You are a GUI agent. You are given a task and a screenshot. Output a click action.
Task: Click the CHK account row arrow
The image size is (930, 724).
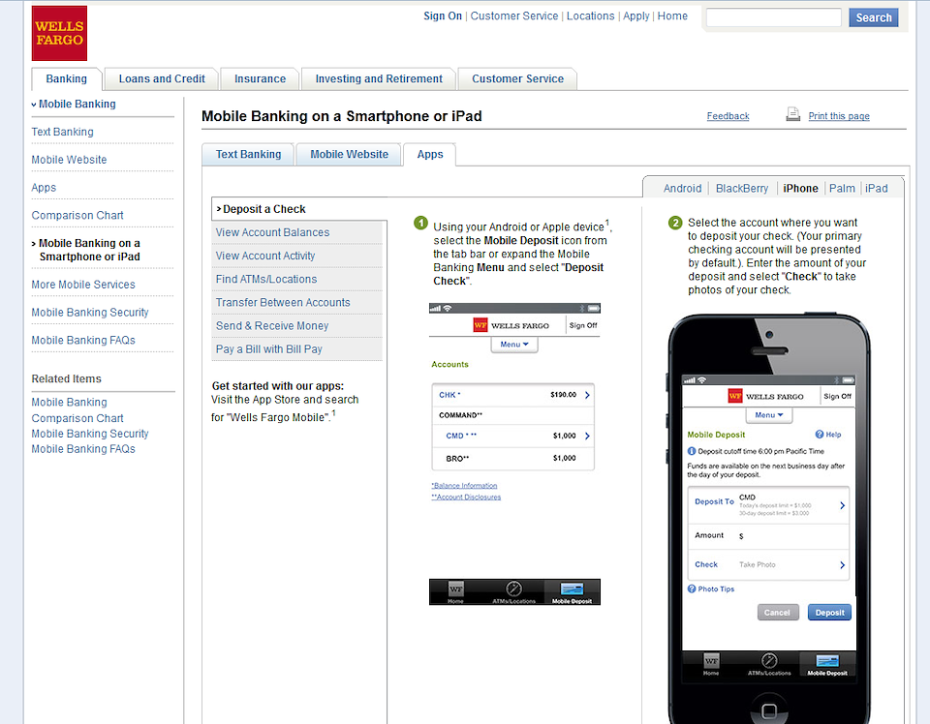point(587,395)
